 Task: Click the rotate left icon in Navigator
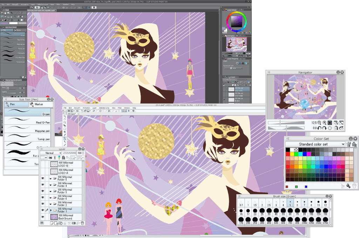click(x=319, y=128)
